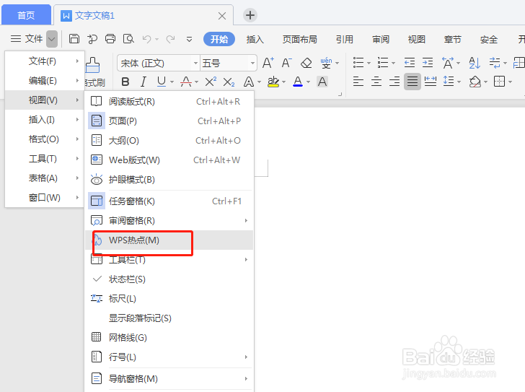
Task: Expand 工具栏(T) submenu
Action: click(169, 260)
